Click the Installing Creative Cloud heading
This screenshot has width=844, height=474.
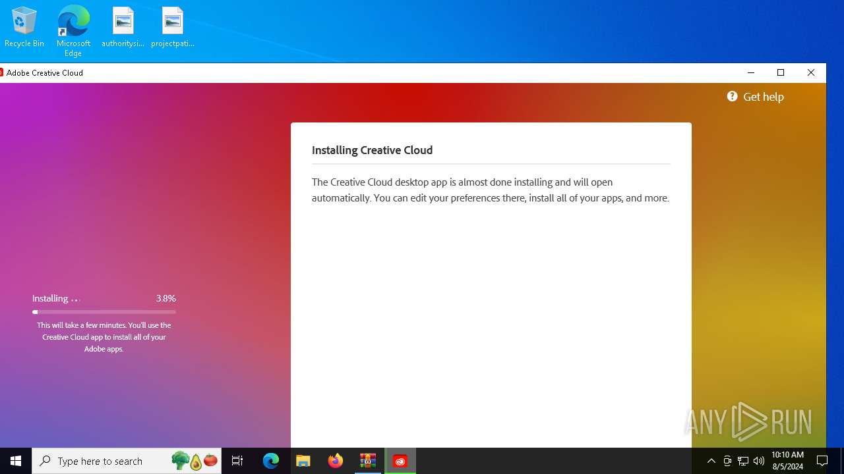click(x=372, y=150)
